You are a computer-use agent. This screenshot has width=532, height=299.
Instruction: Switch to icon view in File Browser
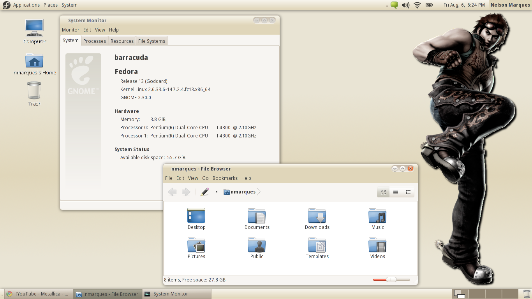click(383, 192)
